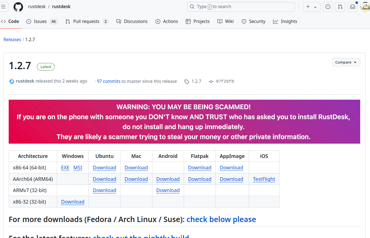The height and width of the screenshot is (238, 370).
Task: Go to GitHub home via Octocat logo
Action: tap(18, 7)
